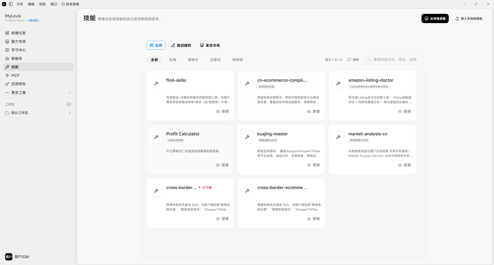Click the refresh icon labeled 刷新

click(x=349, y=60)
